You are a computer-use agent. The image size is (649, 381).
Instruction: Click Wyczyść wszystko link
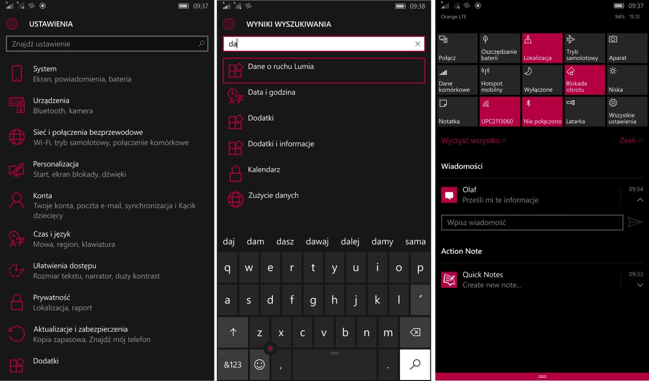click(474, 140)
